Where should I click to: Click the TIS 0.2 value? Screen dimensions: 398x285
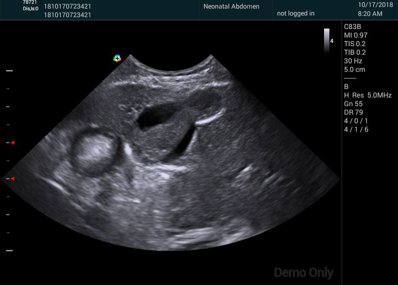tap(355, 44)
